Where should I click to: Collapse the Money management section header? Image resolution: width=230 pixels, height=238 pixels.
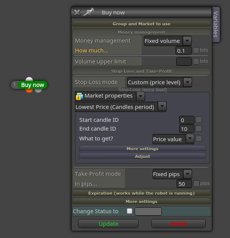141,32
